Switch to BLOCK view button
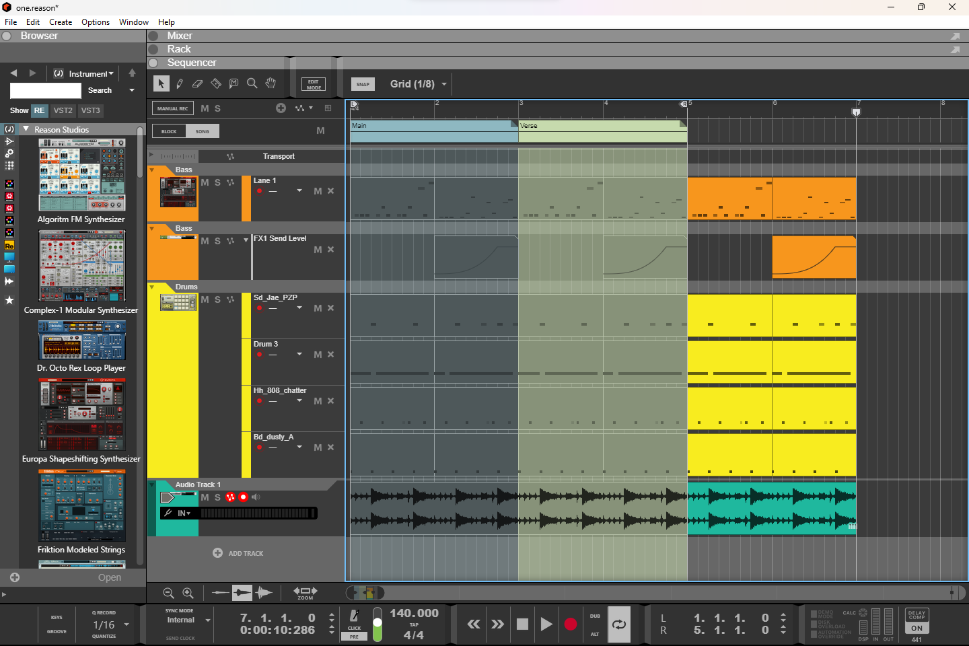Viewport: 969px width, 646px height. (x=169, y=131)
